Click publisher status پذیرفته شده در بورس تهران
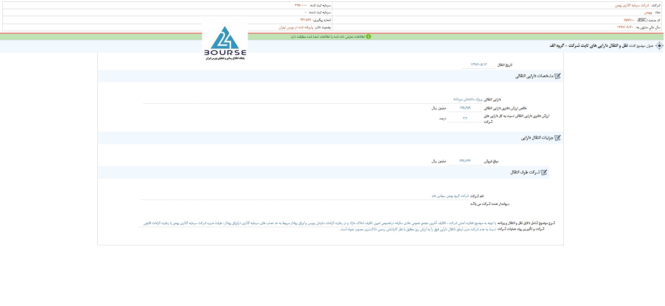Screen dimensions: 665x306 coord(296,27)
